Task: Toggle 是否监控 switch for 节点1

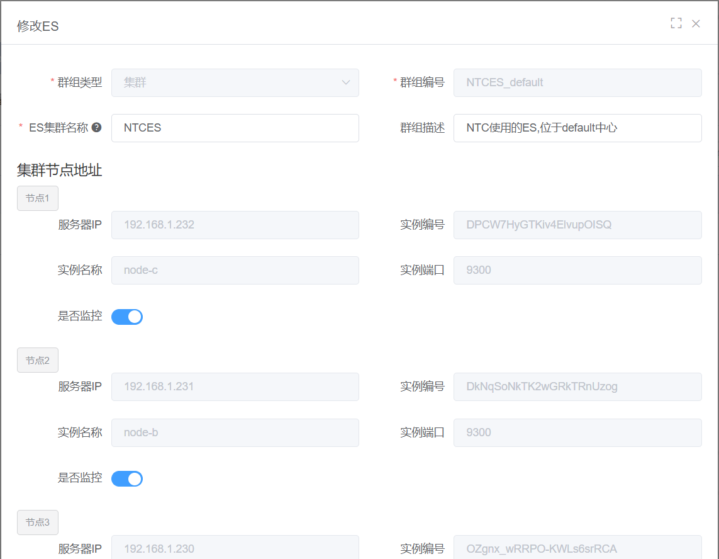Action: [127, 317]
